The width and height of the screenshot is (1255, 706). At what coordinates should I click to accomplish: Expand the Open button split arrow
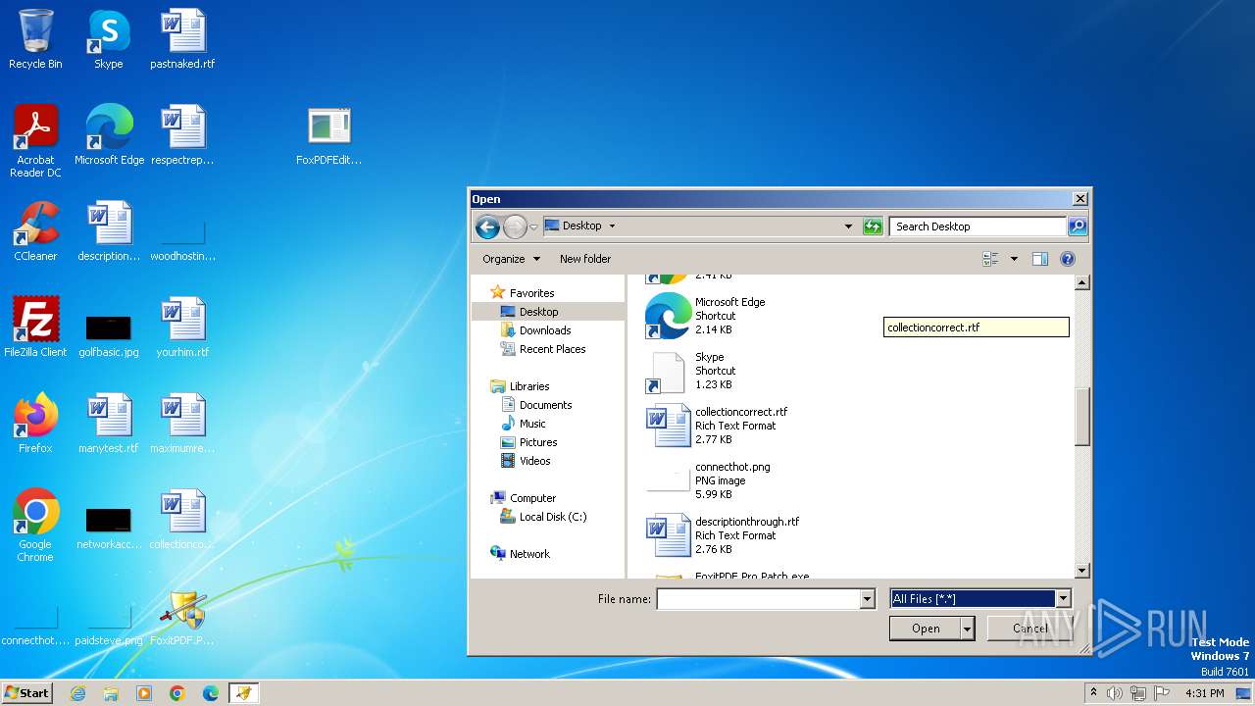tap(968, 629)
